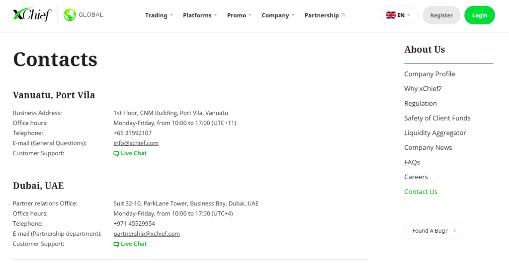This screenshot has height=264, width=509.
Task: Click the partnership@xchief.com email link
Action: [x=147, y=234]
